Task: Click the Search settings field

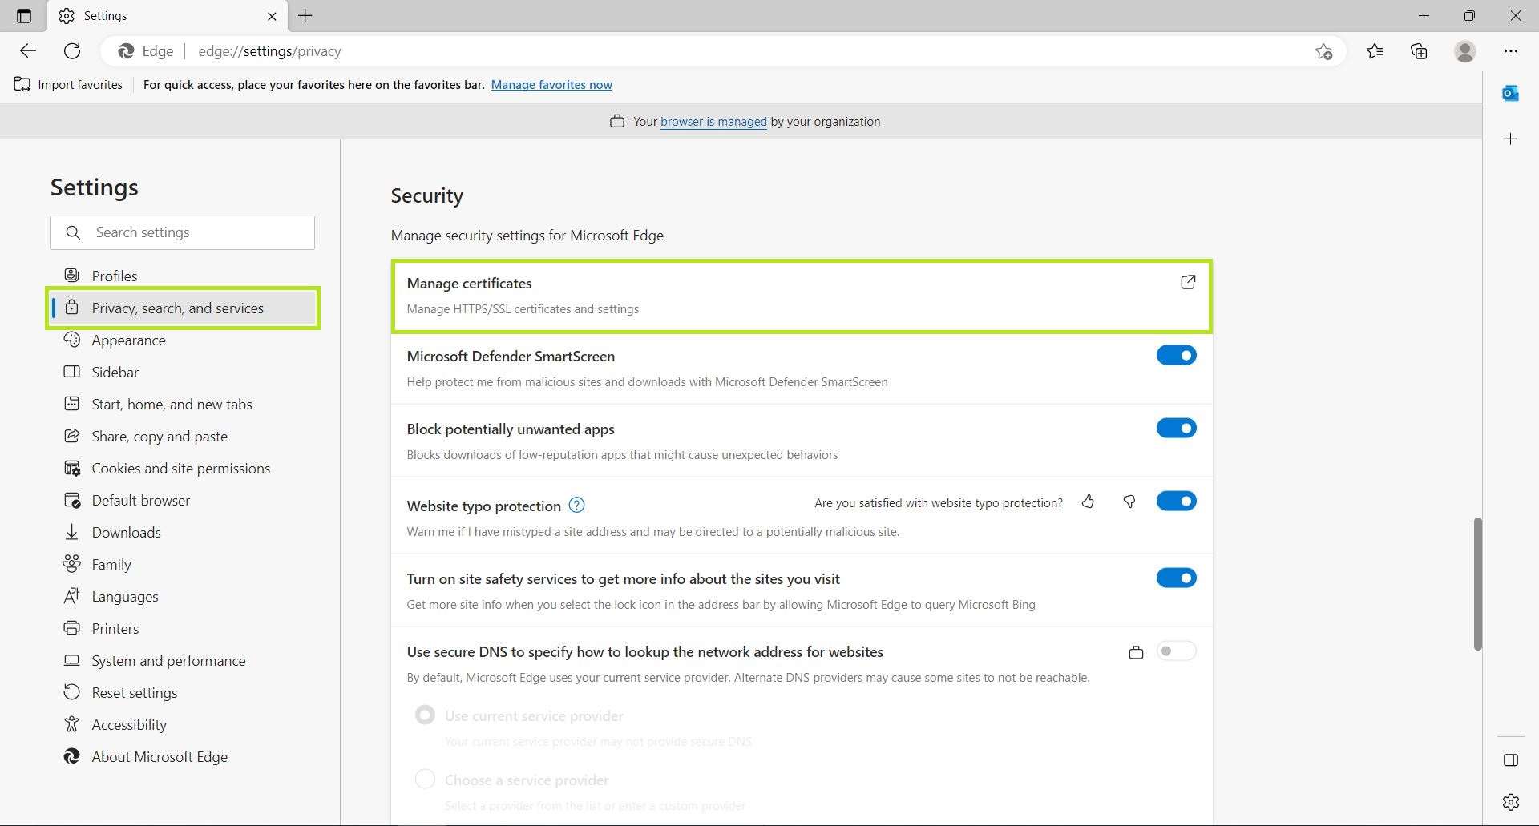Action: (183, 232)
